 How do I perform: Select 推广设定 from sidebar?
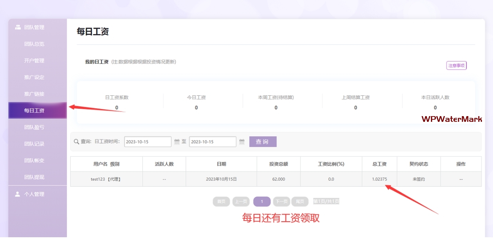[x=34, y=77]
